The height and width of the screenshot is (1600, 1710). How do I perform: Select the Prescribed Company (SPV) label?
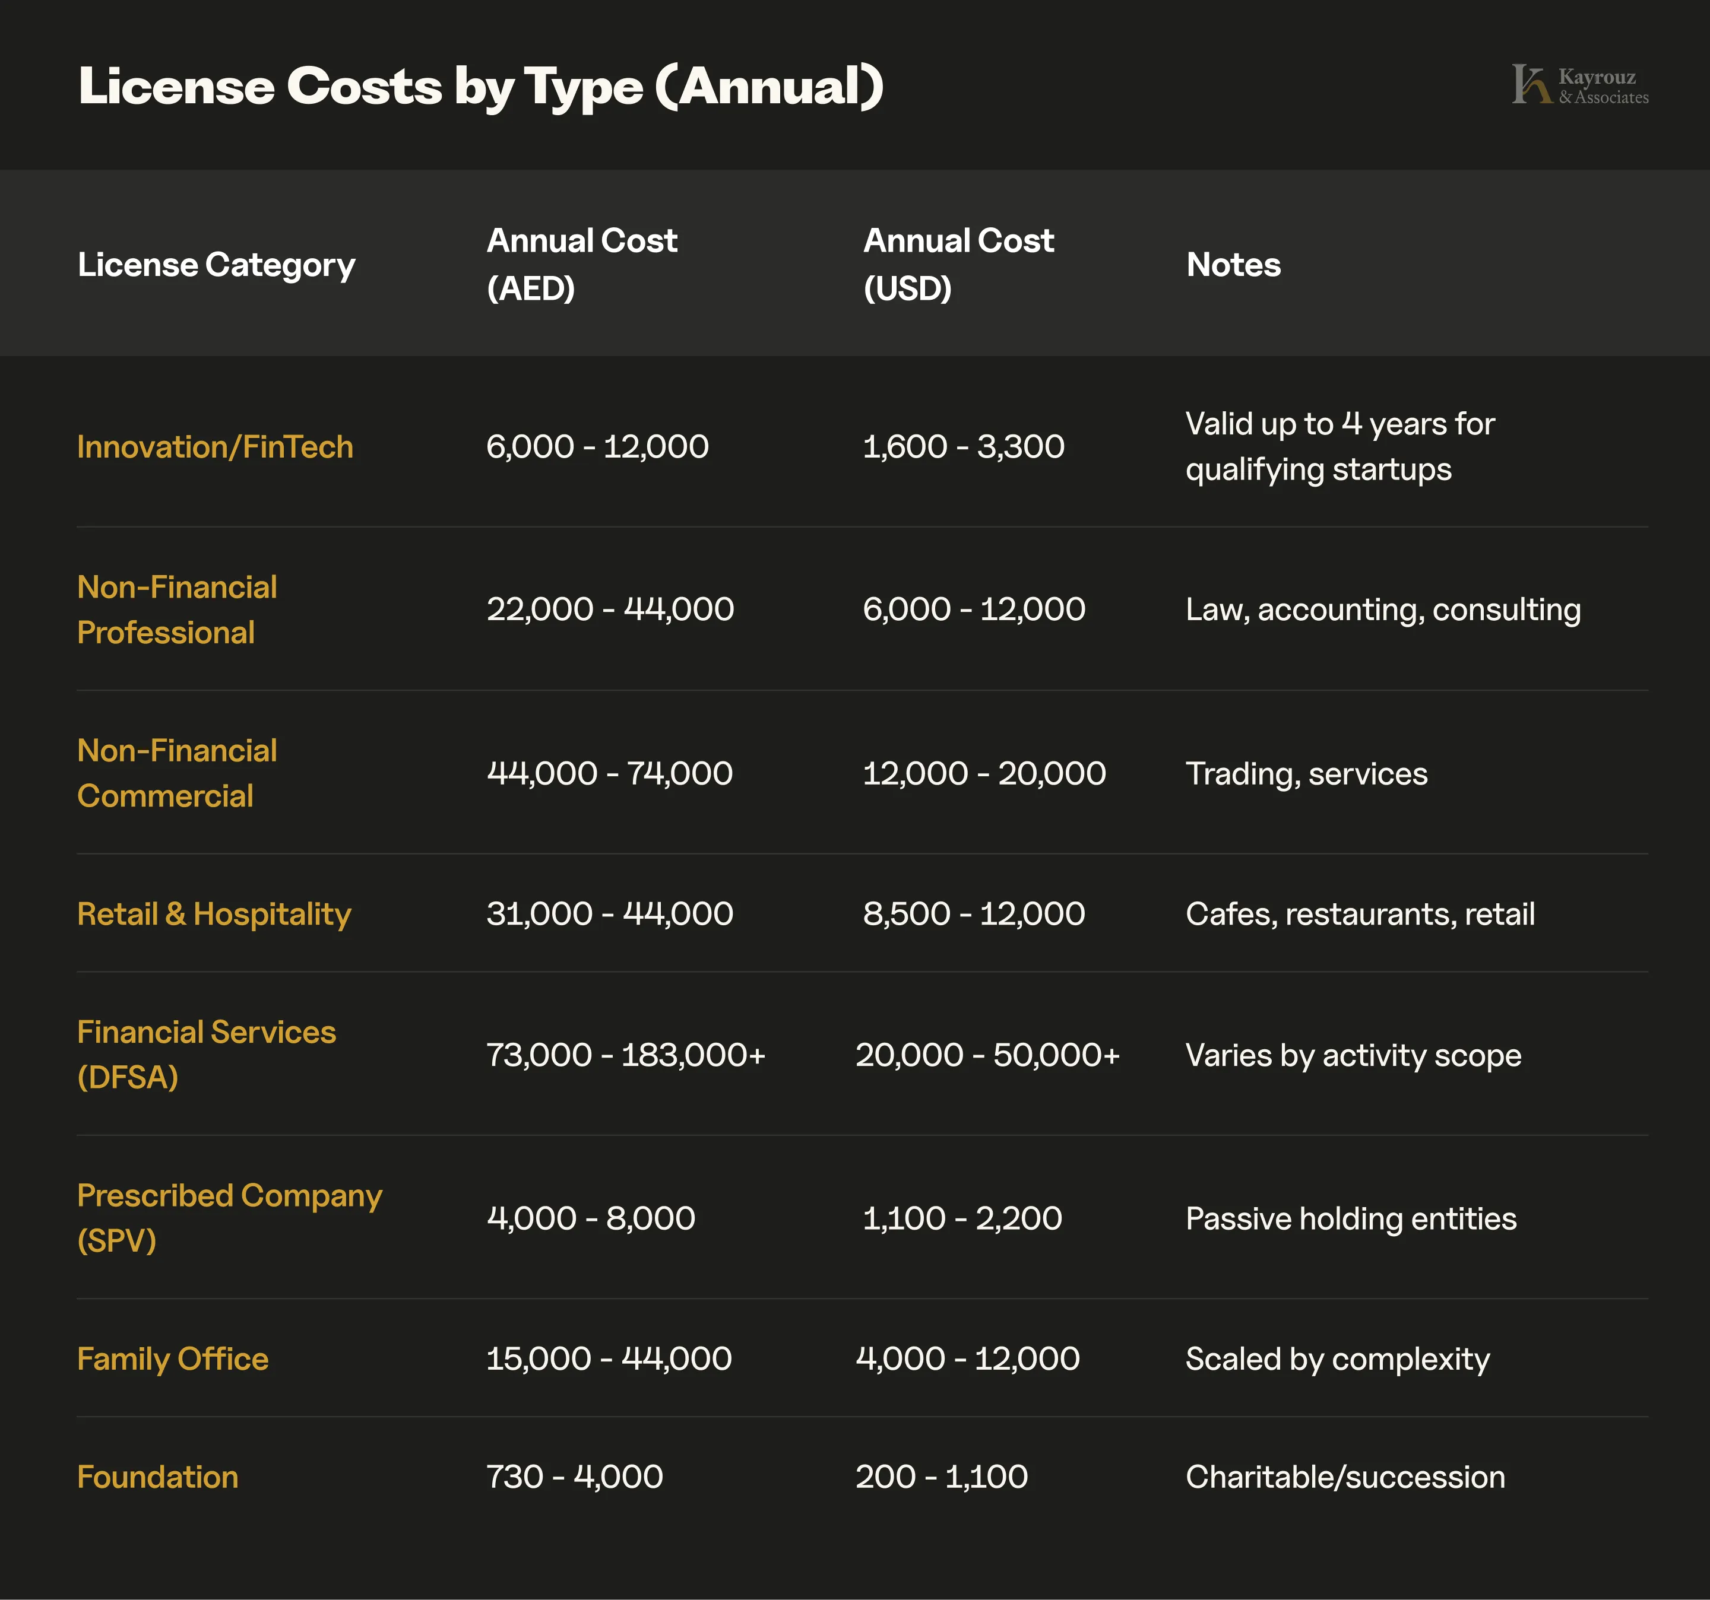pos(229,1218)
